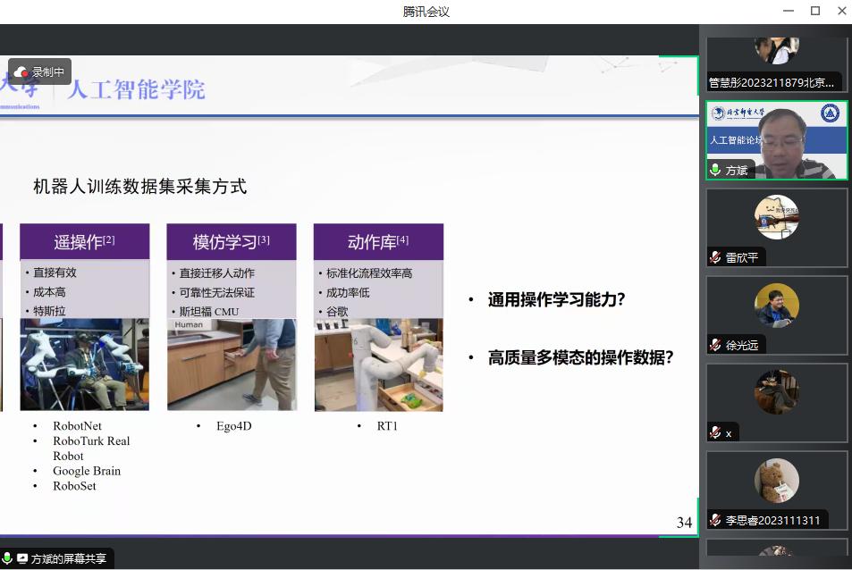The height and width of the screenshot is (570, 852).
Task: Select 徐光远's avatar
Action: pos(777,305)
